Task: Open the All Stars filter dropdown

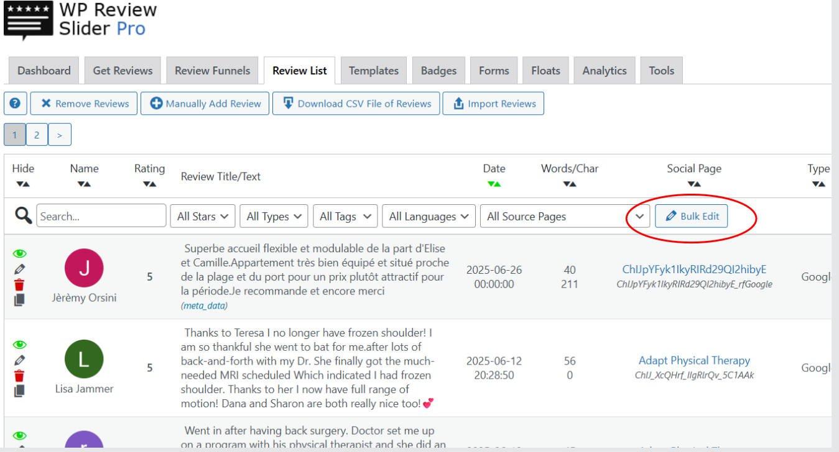Action: click(203, 216)
